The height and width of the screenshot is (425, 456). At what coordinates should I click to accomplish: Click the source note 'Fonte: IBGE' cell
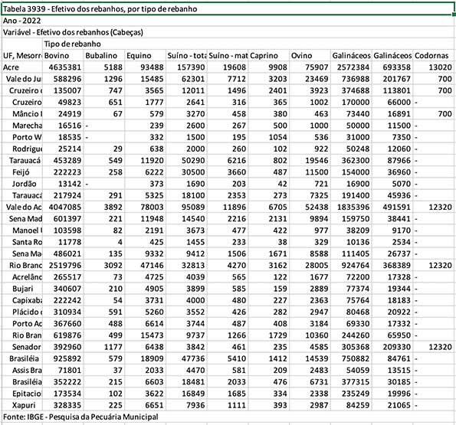pos(80,417)
